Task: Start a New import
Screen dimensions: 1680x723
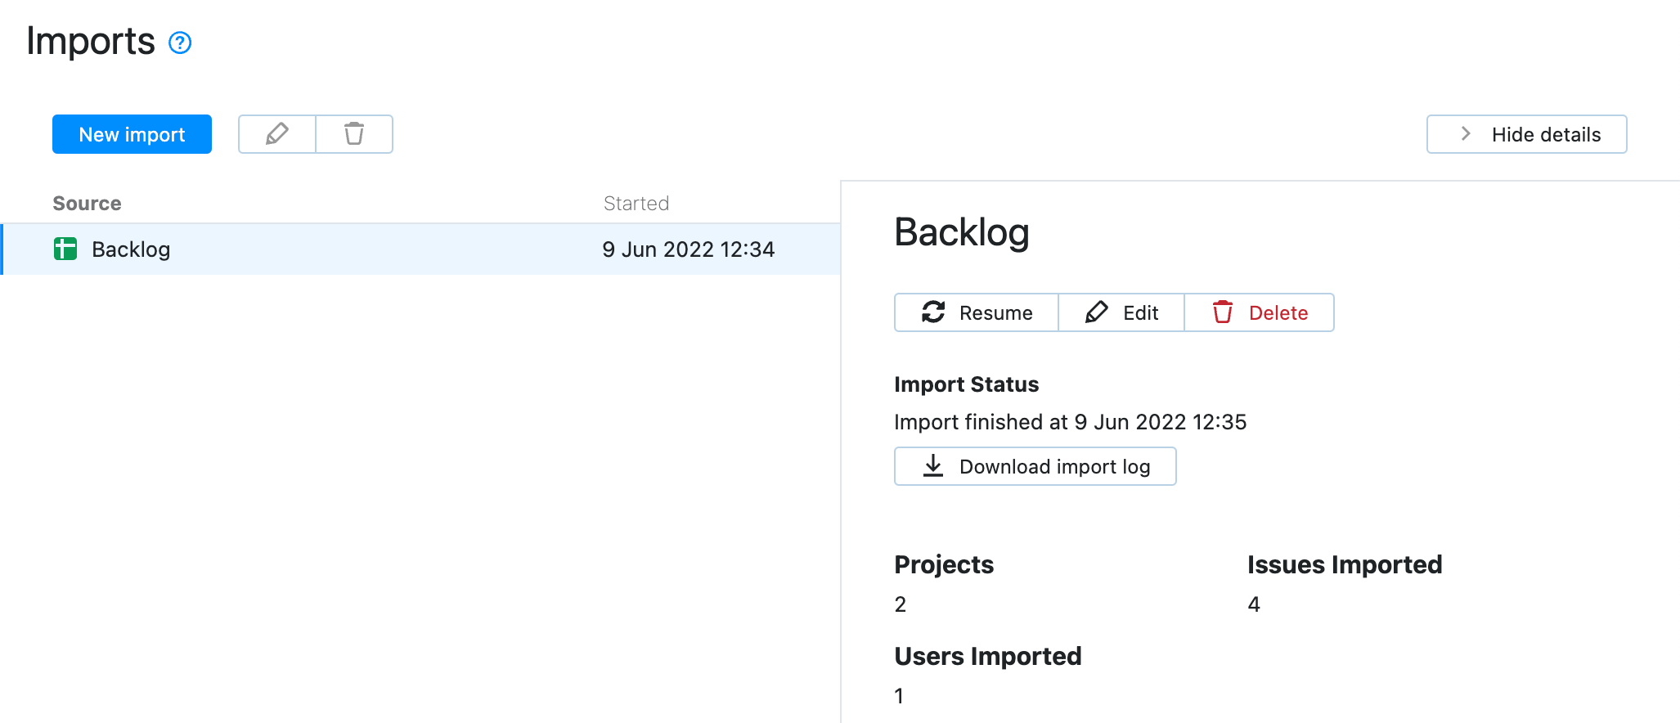Action: pyautogui.click(x=131, y=133)
